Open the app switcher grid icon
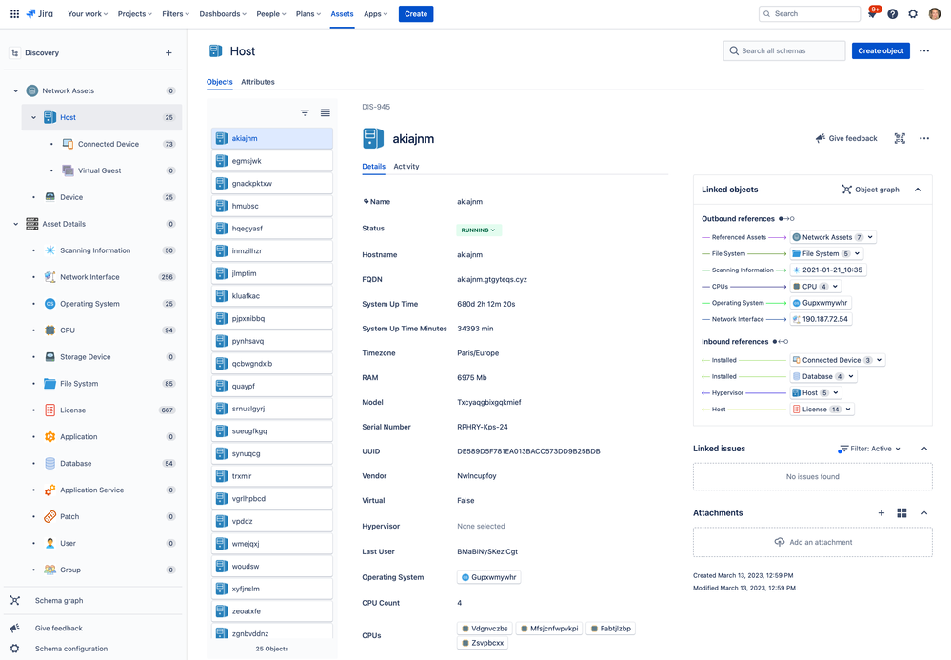The width and height of the screenshot is (951, 660). click(14, 13)
